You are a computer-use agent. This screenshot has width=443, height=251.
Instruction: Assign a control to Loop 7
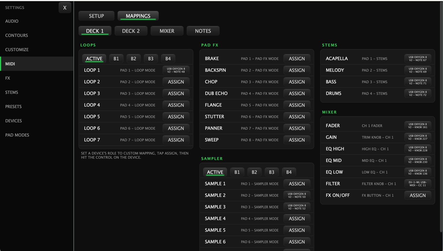coord(176,140)
